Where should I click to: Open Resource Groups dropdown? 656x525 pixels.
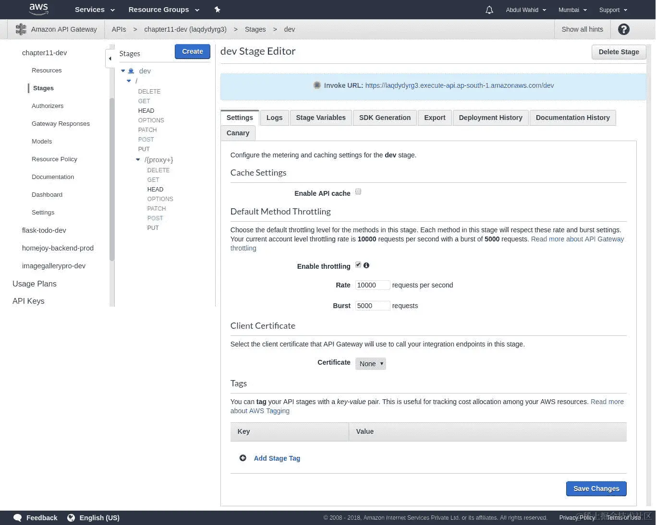click(x=164, y=10)
